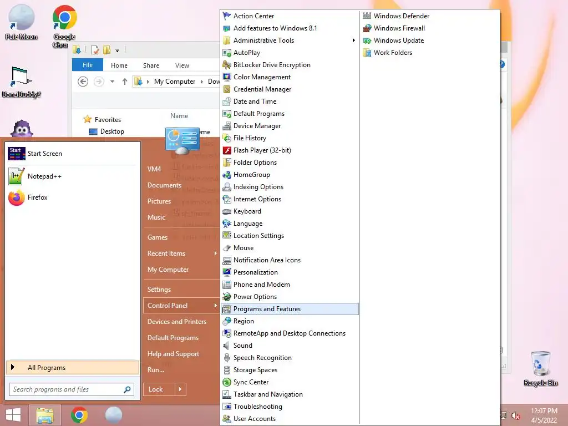This screenshot has width=568, height=426.
Task: Open Action Center flag icon
Action: coord(227,16)
